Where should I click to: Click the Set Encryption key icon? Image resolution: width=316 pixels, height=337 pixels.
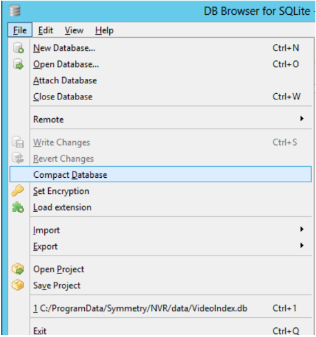pyautogui.click(x=17, y=191)
